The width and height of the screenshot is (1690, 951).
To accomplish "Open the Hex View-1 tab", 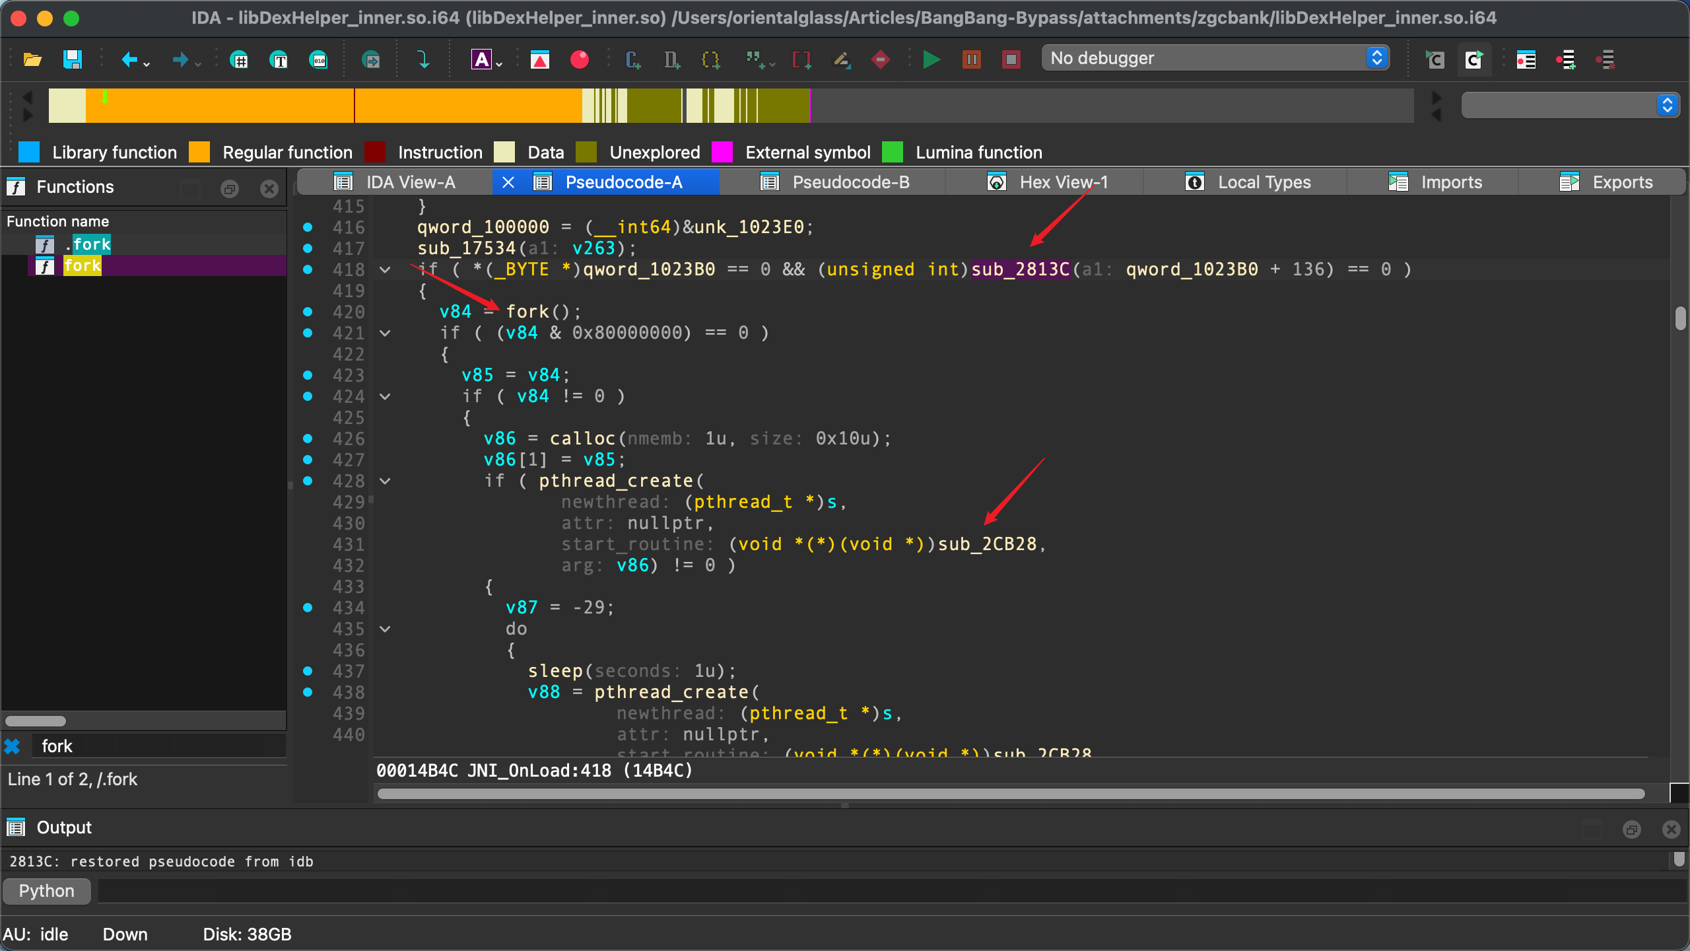I will tap(1046, 182).
